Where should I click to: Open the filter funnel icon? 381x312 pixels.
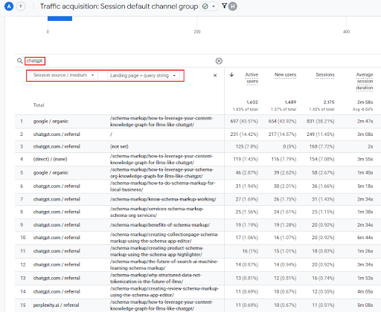tap(224, 6)
